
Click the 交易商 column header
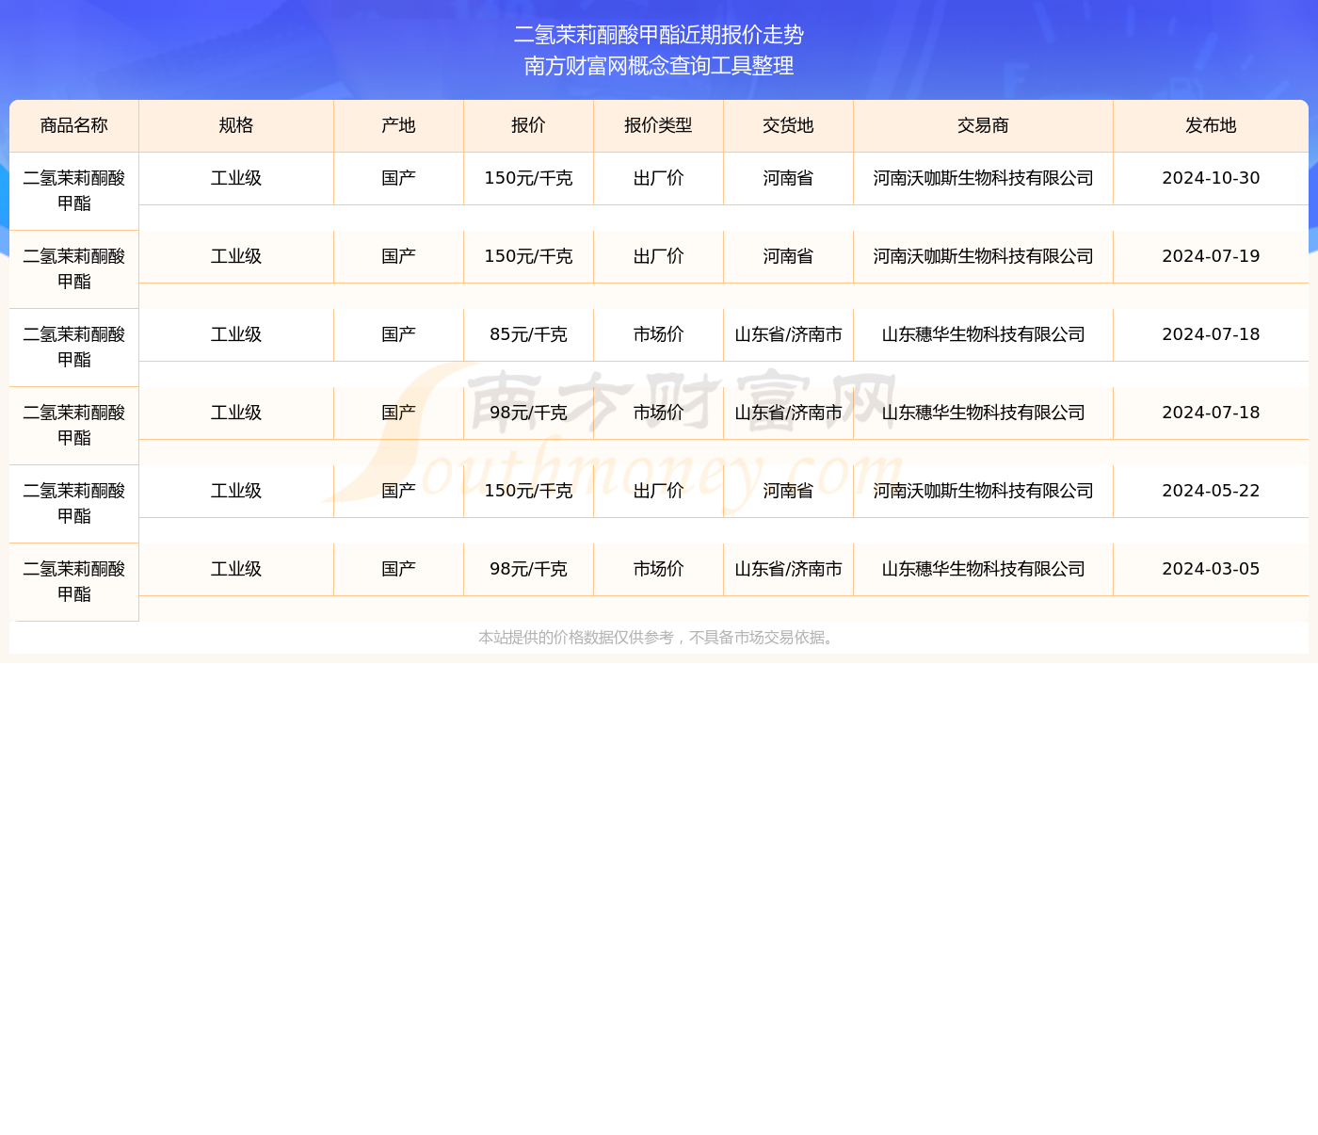[984, 125]
